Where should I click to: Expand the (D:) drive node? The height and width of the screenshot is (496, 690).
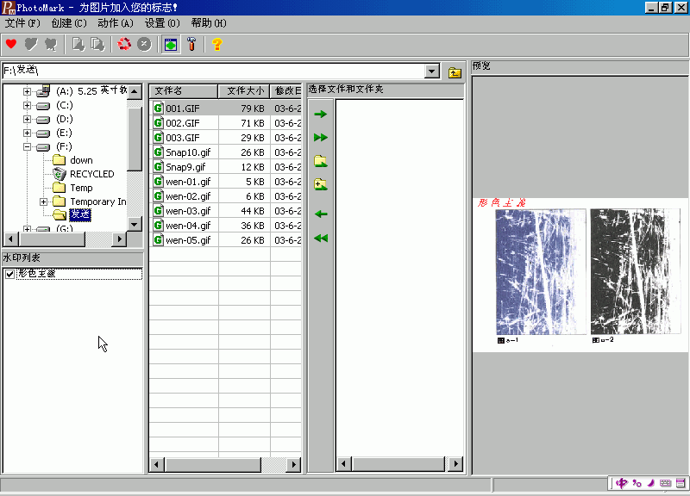coord(28,119)
